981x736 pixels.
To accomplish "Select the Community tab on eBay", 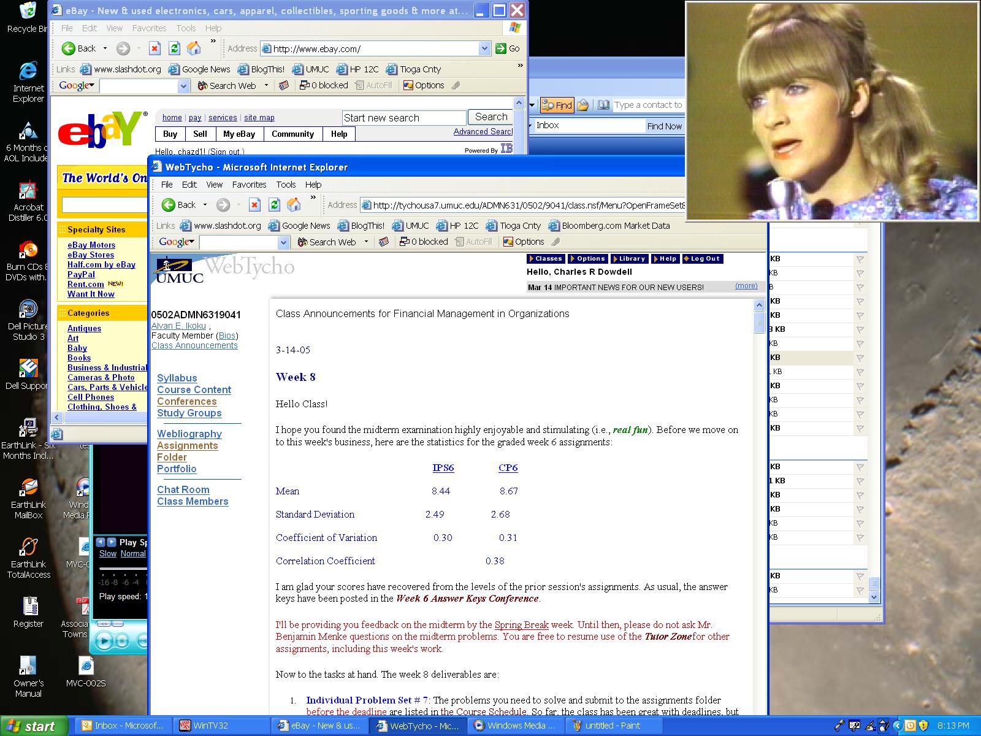I will click(x=293, y=134).
